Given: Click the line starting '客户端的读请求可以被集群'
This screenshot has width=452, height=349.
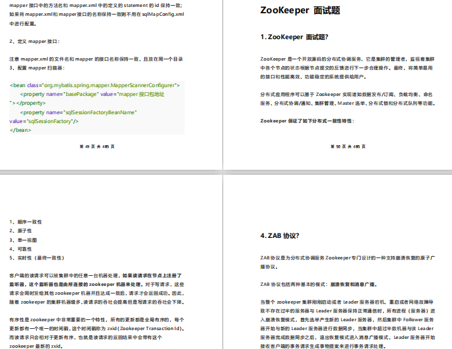Looking at the screenshot, I should point(95,275).
